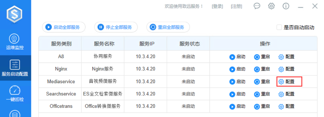Click the [登录] link
Viewport: 324px width, 117px height.
pyautogui.click(x=217, y=6)
